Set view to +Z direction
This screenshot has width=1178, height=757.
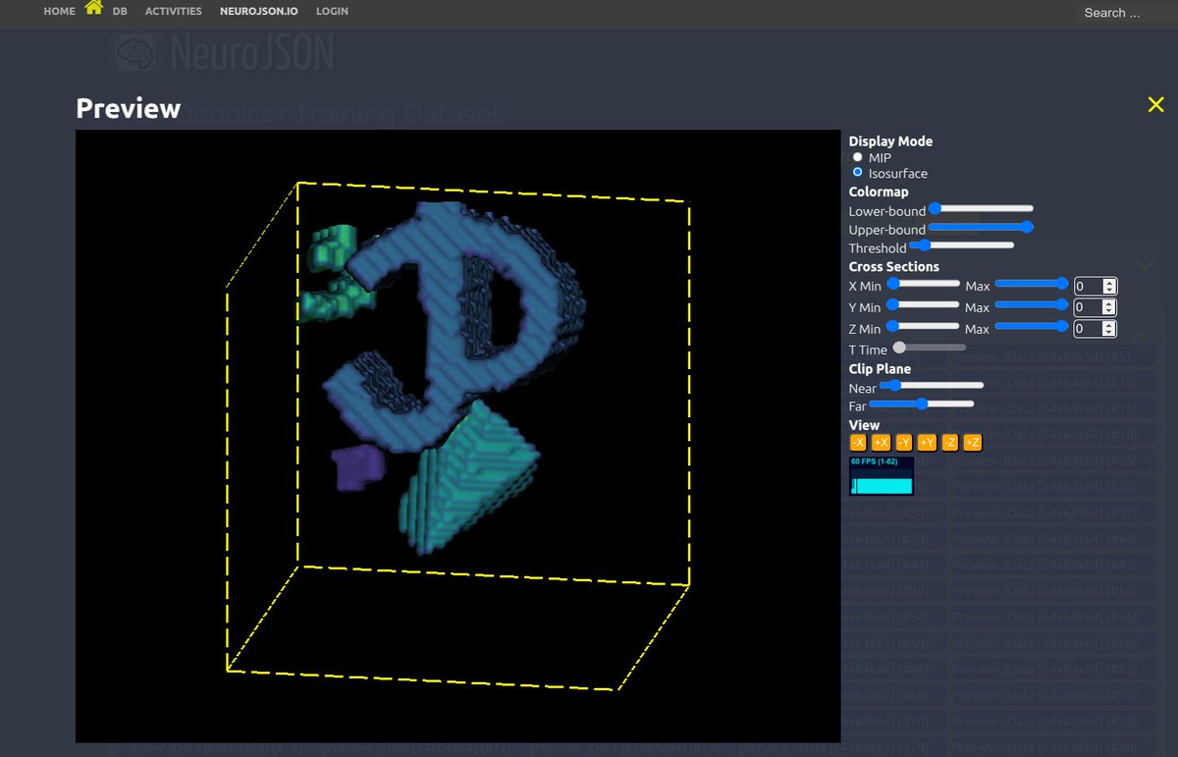(973, 443)
